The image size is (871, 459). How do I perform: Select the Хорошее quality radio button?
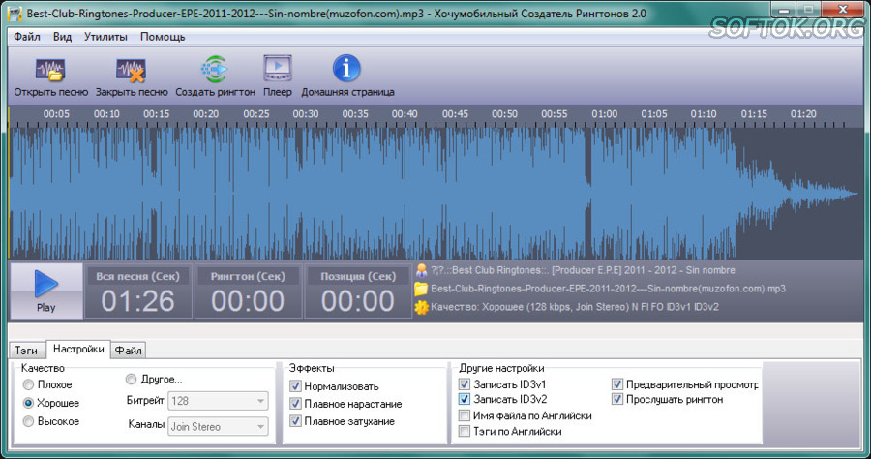pos(28,403)
